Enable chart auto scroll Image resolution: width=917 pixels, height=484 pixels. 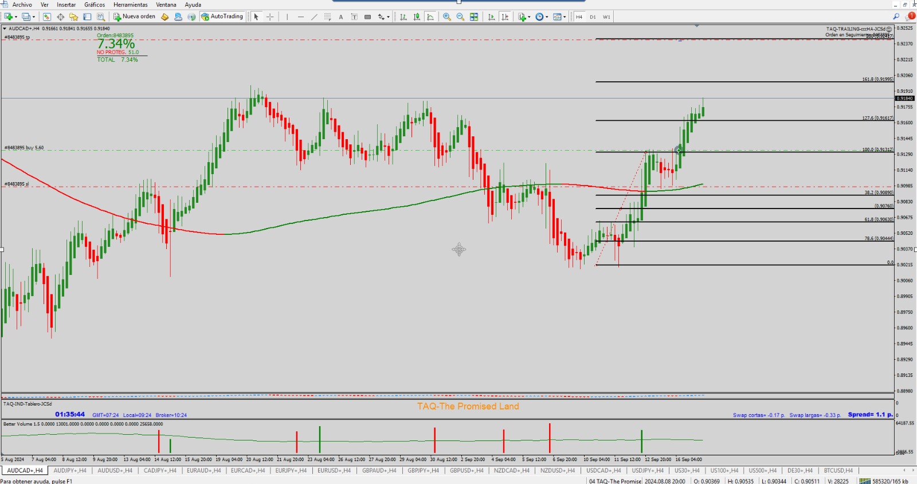click(x=491, y=17)
